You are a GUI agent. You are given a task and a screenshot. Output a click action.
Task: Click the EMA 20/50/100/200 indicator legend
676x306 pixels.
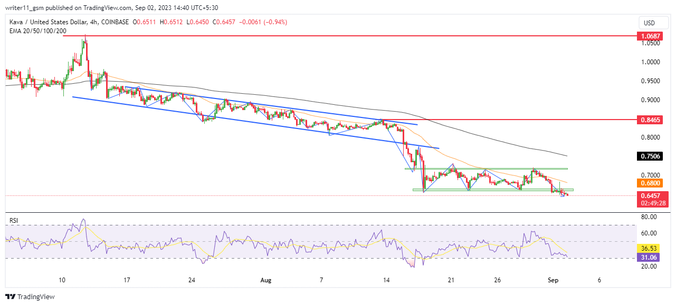pos(38,31)
